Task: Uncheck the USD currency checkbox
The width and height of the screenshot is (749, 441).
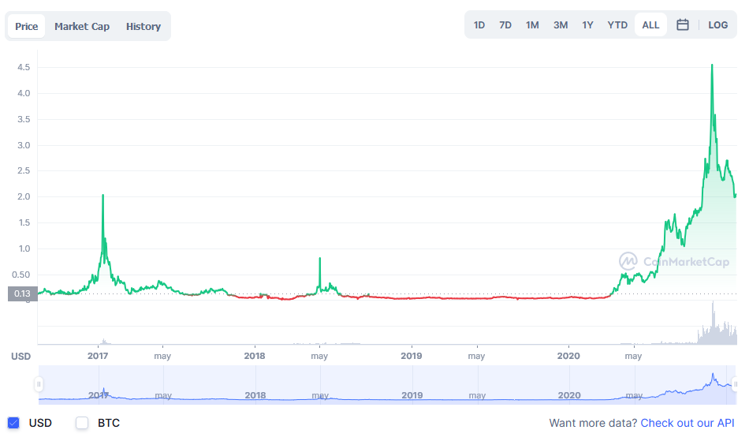Action: [x=13, y=423]
